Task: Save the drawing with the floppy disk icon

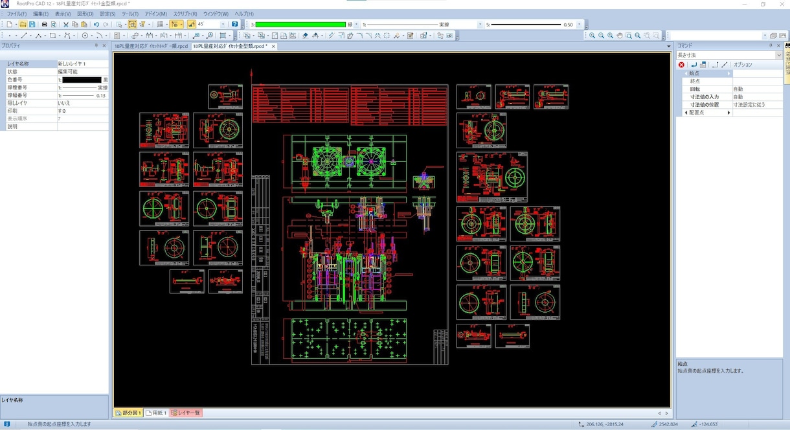Action: coord(32,24)
